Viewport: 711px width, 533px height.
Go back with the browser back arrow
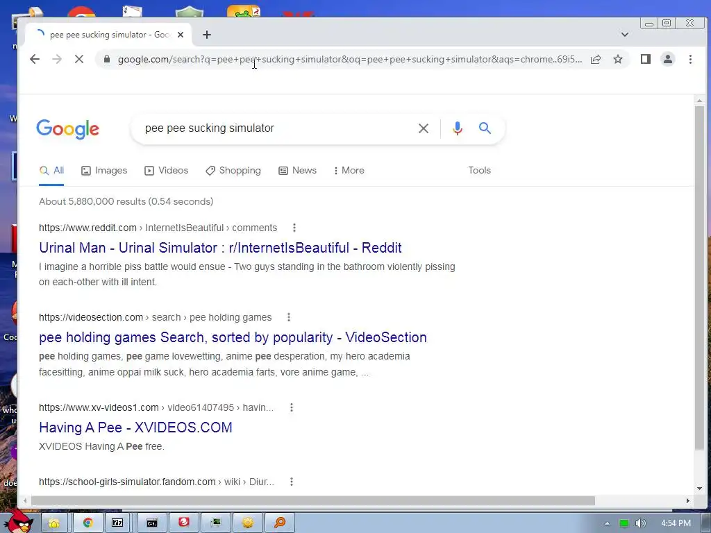[x=35, y=60]
